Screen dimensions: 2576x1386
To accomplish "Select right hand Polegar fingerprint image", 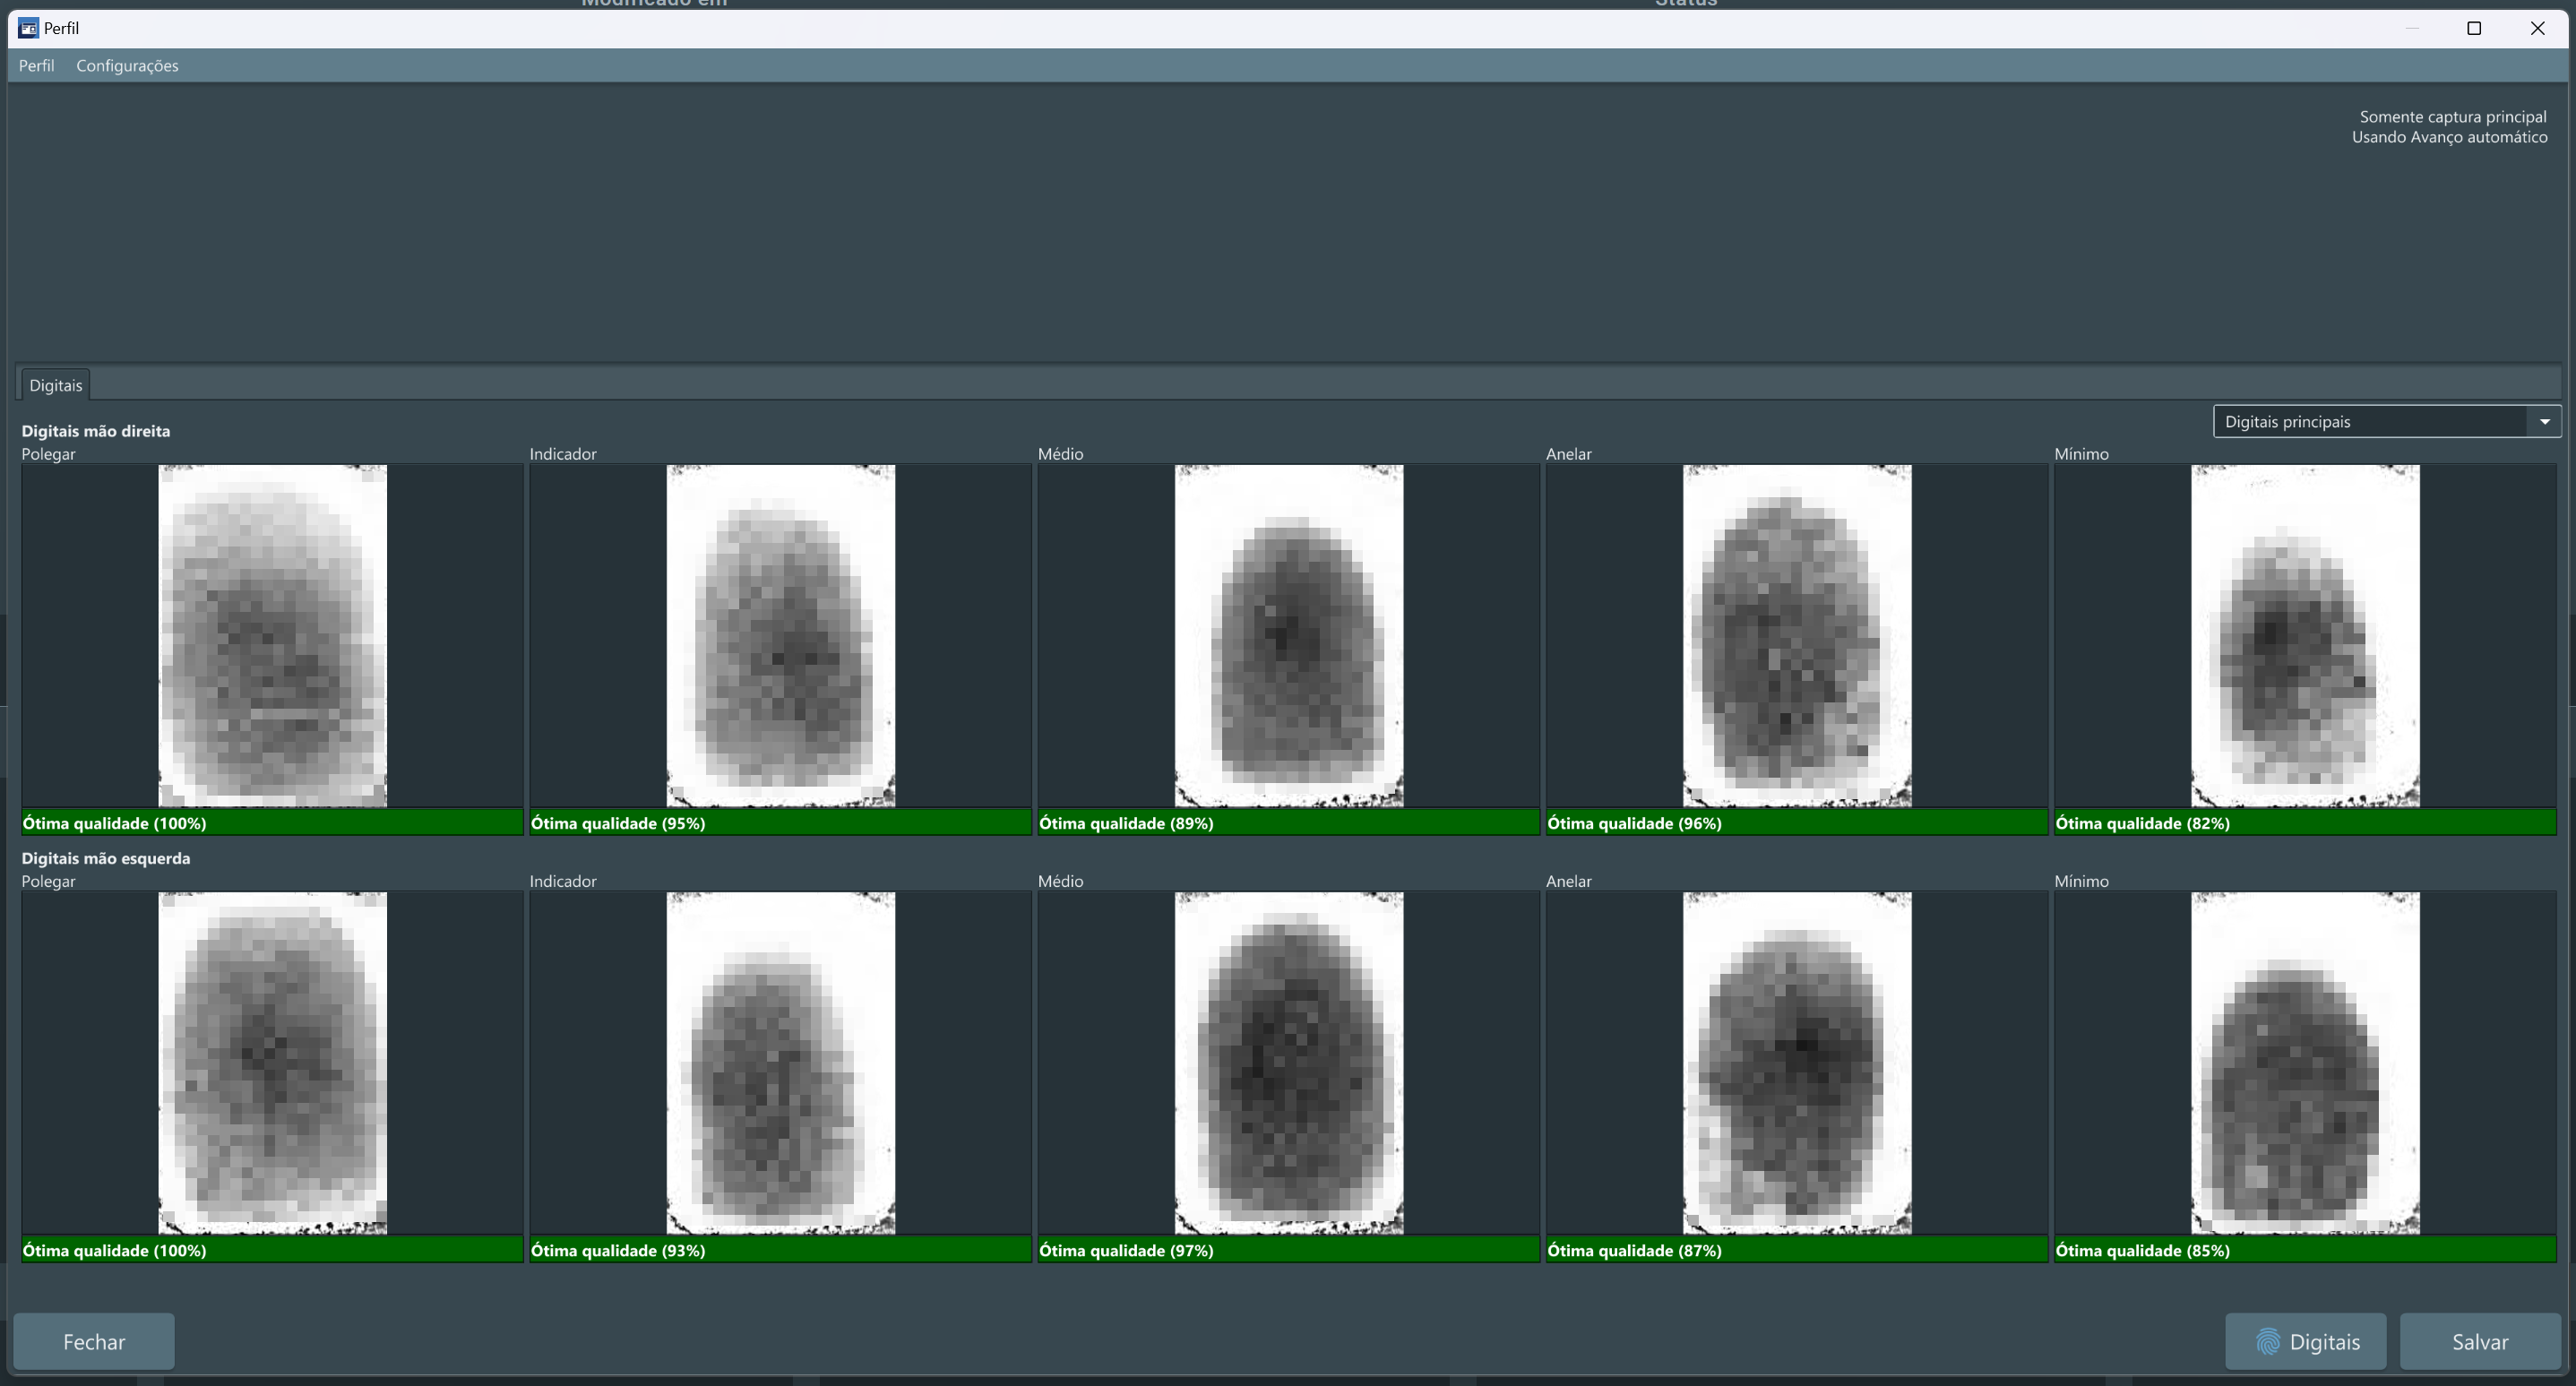I will (272, 636).
